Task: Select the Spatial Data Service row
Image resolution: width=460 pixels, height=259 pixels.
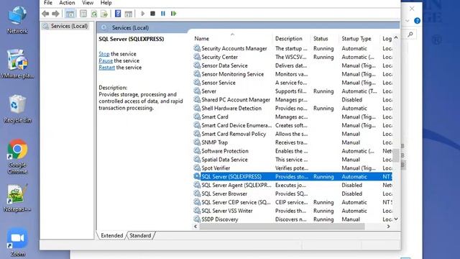Action: [293, 160]
